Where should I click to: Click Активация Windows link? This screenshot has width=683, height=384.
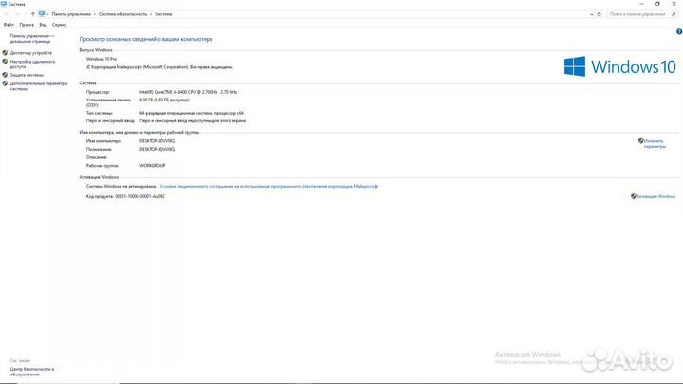(655, 196)
